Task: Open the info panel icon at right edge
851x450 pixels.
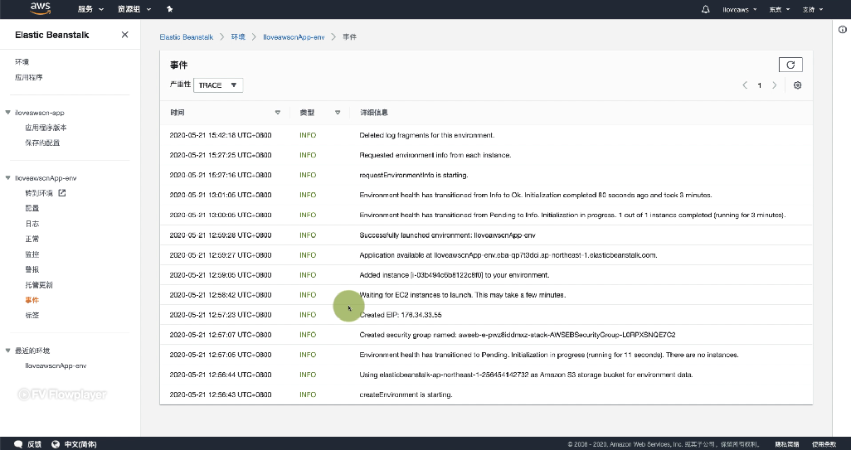Action: tap(843, 30)
